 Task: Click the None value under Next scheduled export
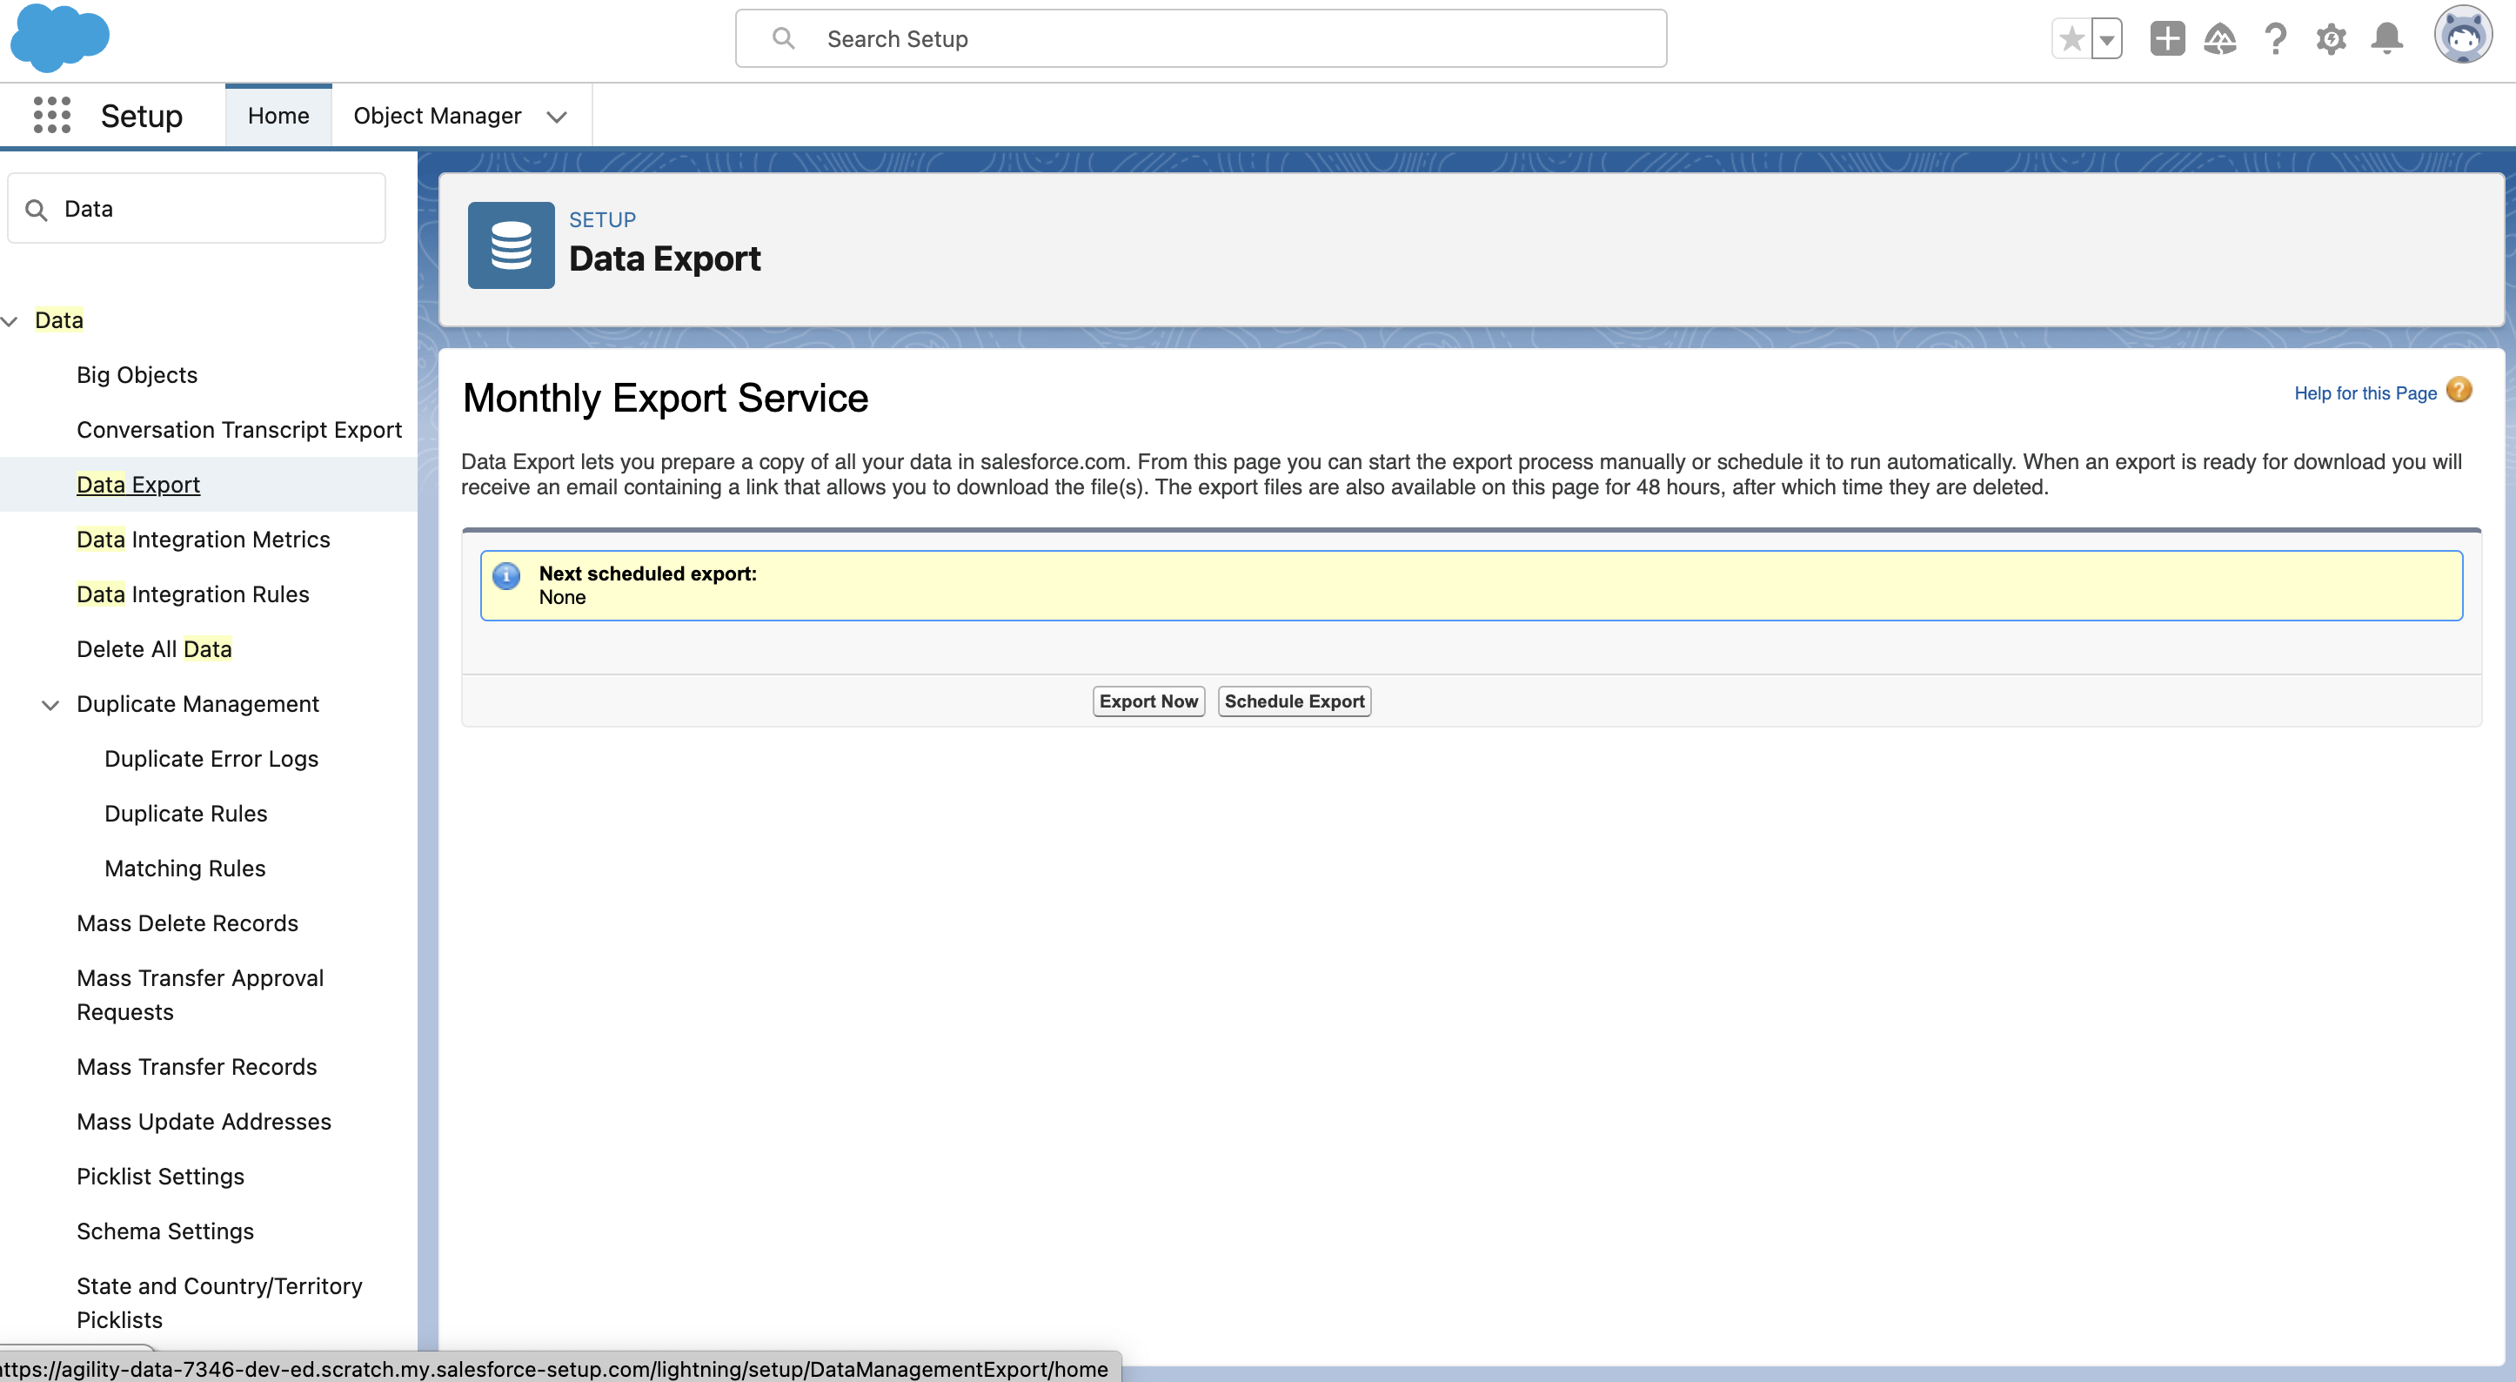(562, 597)
